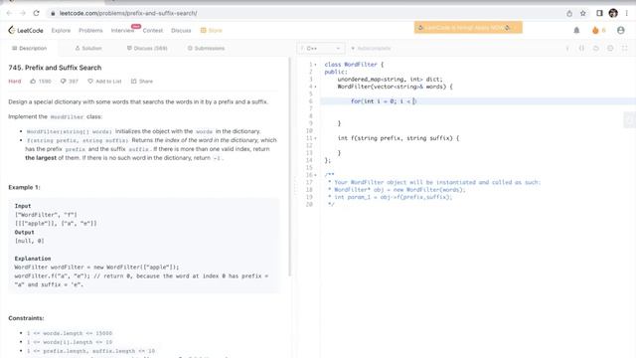636x358 pixels.
Task: Open Contest in the LeetCode navbar
Action: pos(152,31)
